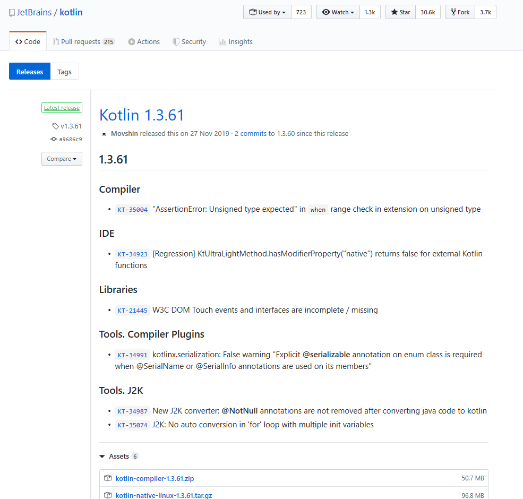Click the repository book icon beside JetBrains
The width and height of the screenshot is (523, 499).
(12, 13)
